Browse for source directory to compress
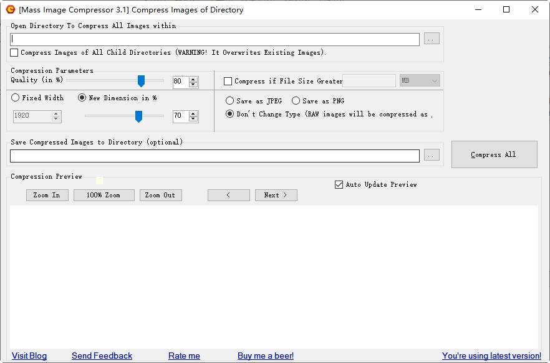Viewport: 550px width, 363px height. pyautogui.click(x=432, y=39)
